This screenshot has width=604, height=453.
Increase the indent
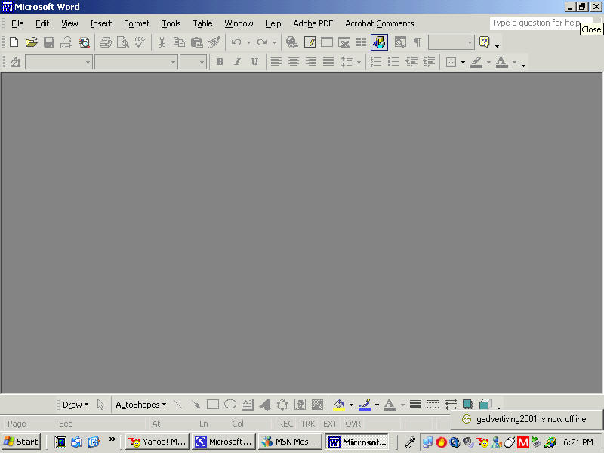tap(429, 62)
